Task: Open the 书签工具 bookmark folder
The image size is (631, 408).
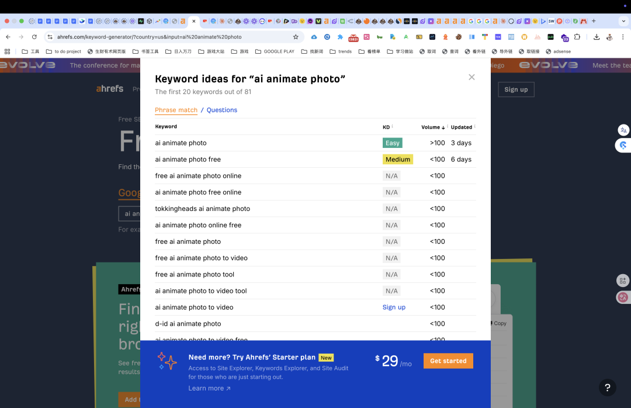Action: point(145,51)
